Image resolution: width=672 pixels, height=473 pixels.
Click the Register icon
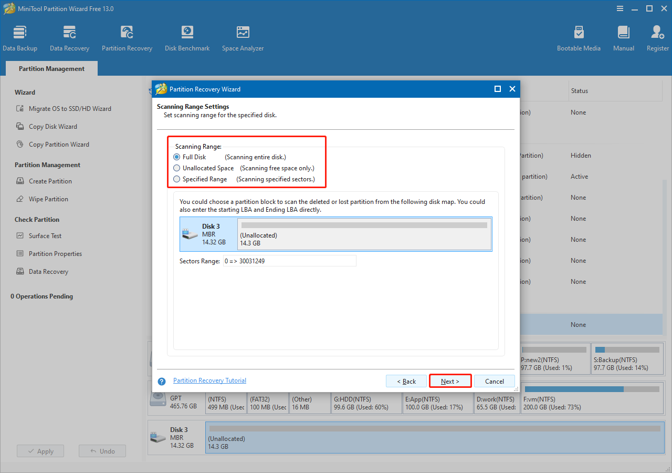coord(657,37)
